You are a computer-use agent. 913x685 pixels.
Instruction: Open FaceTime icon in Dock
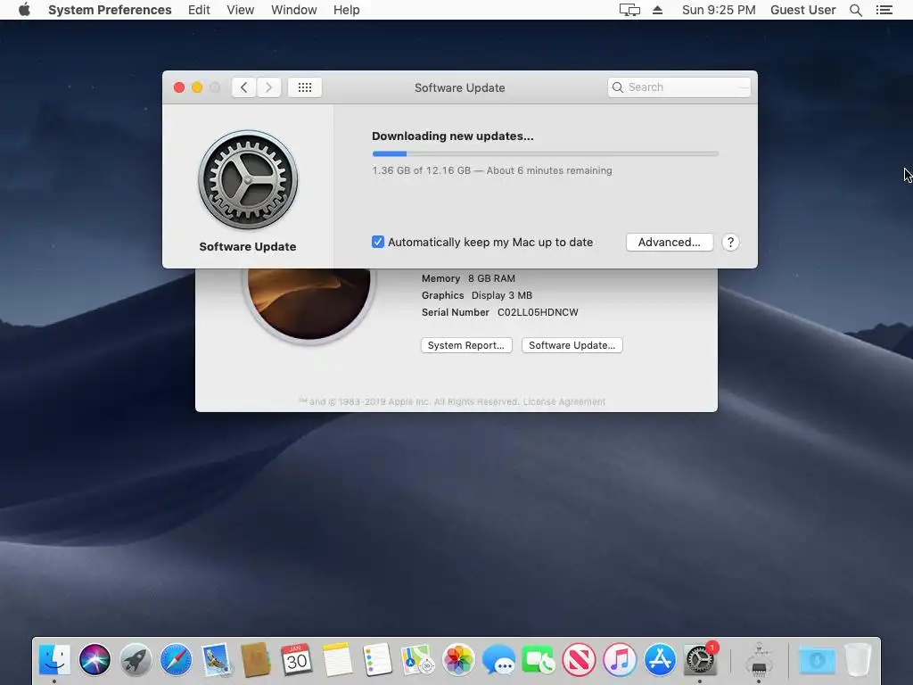539,660
